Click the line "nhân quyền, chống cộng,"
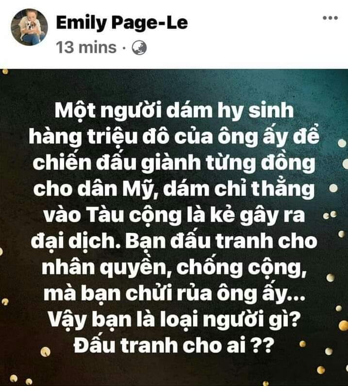348x386 pixels. tap(174, 267)
